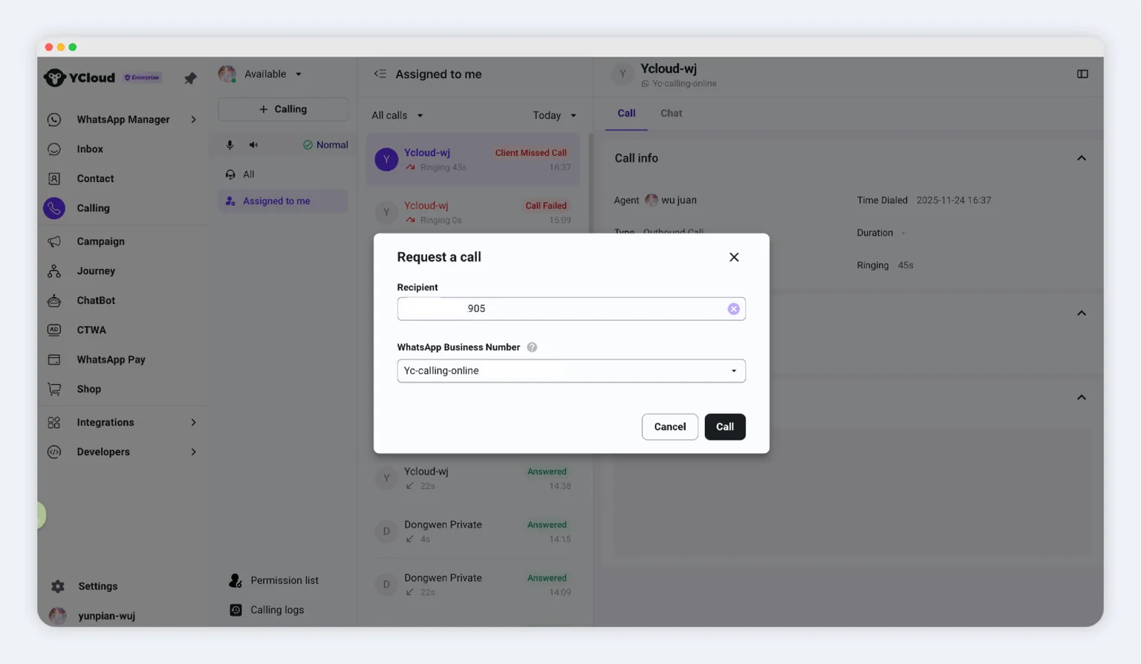Switch to the Chat tab
The image size is (1141, 664).
pyautogui.click(x=672, y=114)
